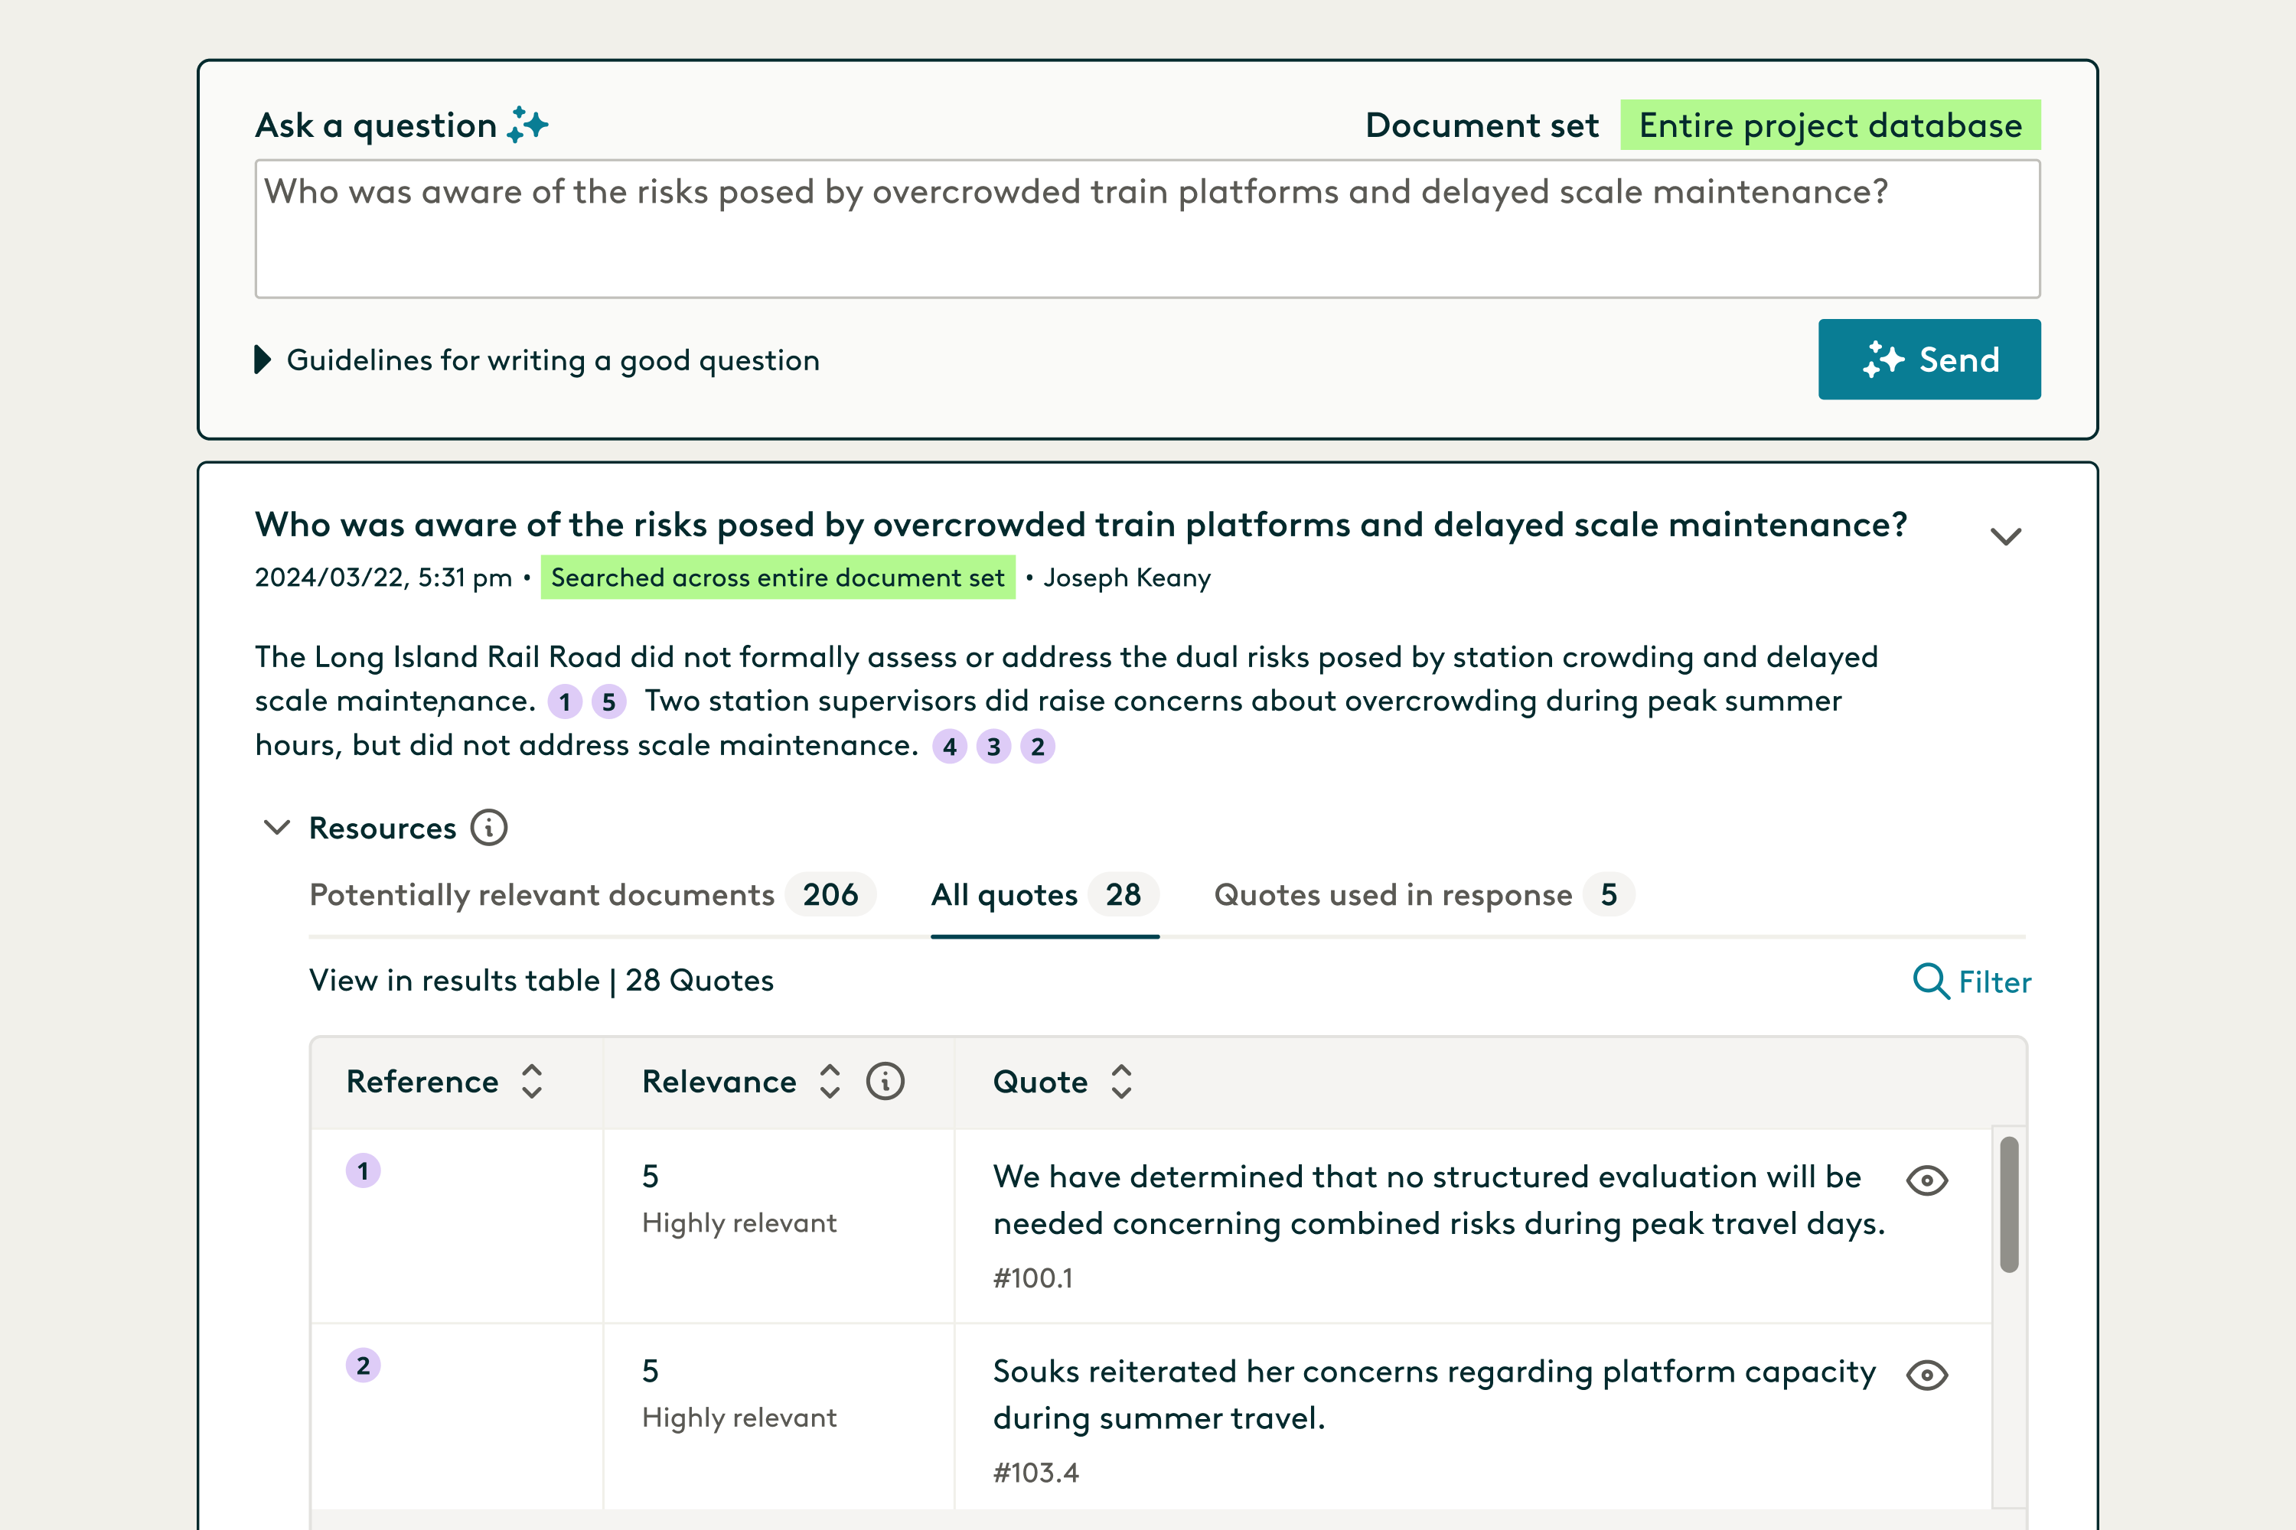Image resolution: width=2296 pixels, height=1530 pixels.
Task: Click citation badge 3 in the answer
Action: click(x=993, y=747)
